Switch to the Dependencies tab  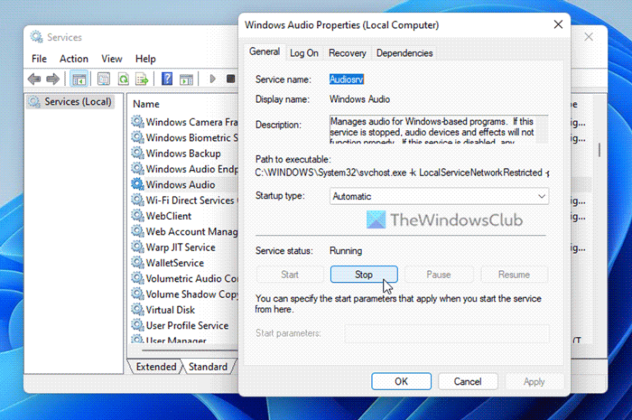click(x=404, y=53)
